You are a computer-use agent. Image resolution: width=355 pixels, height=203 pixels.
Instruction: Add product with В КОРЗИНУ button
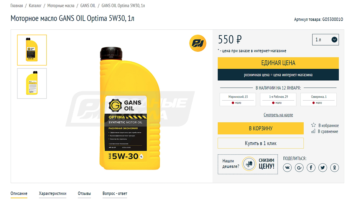[260, 128]
